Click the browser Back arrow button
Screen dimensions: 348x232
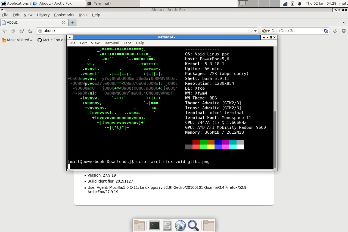(5, 31)
